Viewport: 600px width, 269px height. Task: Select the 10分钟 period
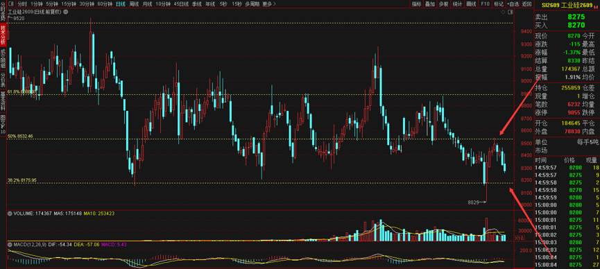click(163, 4)
